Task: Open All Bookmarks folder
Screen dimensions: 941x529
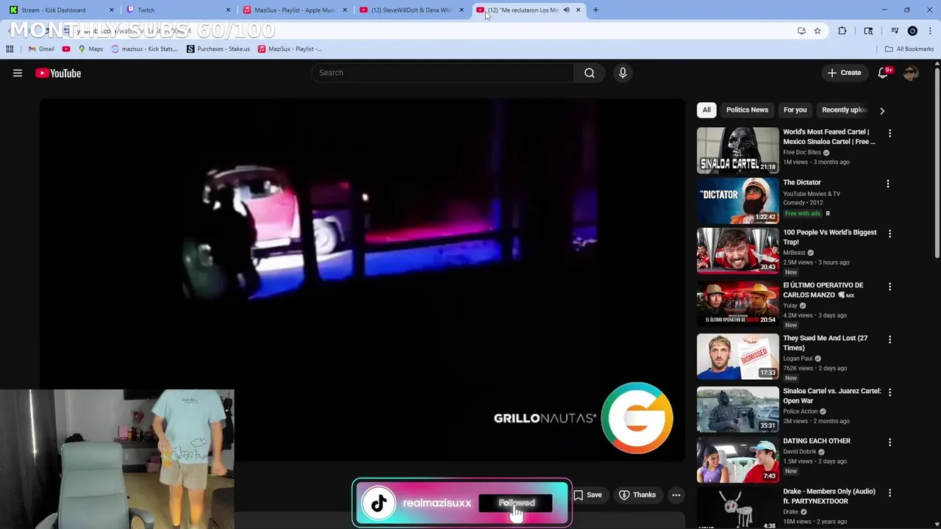Action: click(x=909, y=49)
